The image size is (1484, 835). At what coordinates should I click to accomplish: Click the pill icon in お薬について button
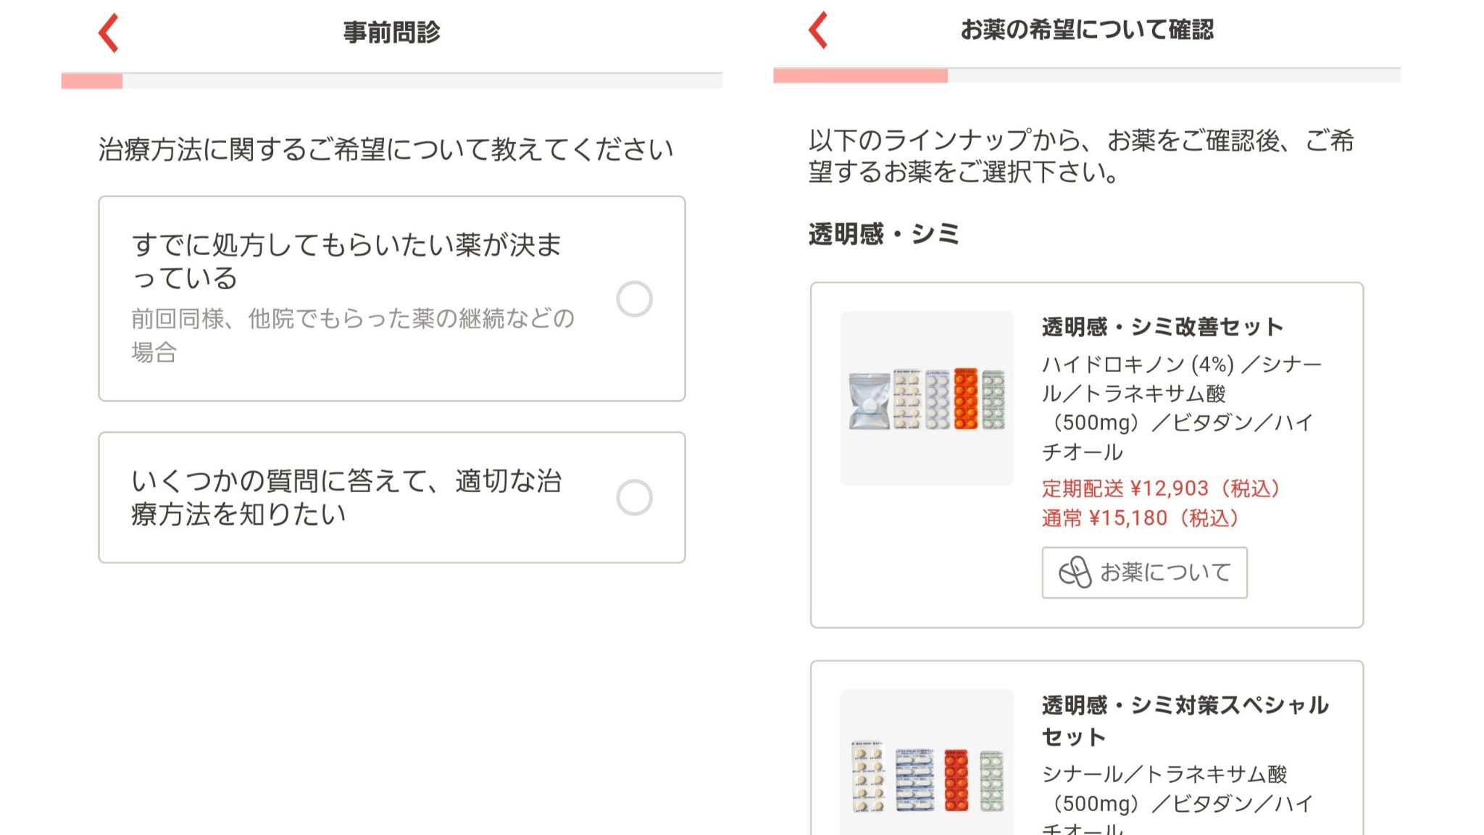[1075, 573]
